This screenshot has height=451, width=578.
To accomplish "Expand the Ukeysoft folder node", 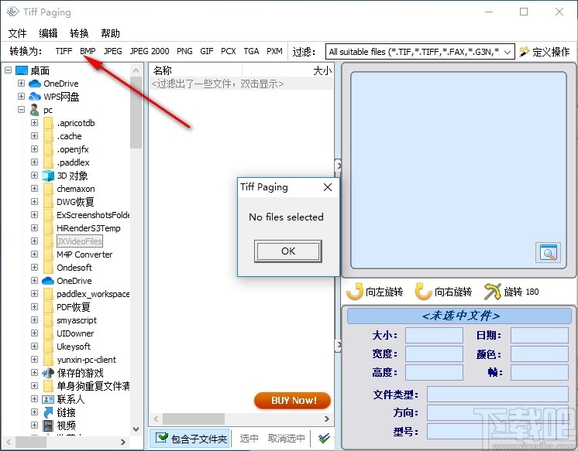I will click(x=34, y=347).
